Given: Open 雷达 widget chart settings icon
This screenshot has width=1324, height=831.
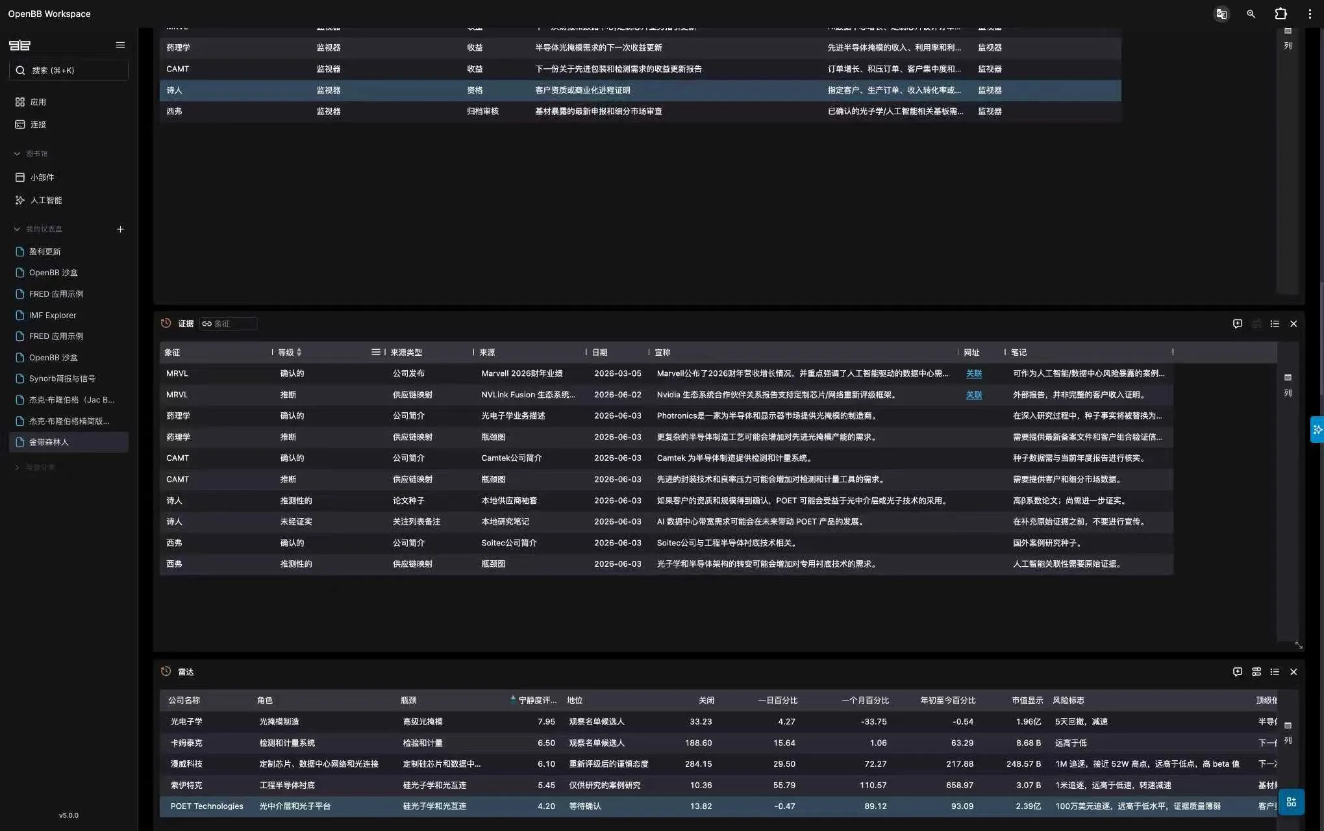Looking at the screenshot, I should point(1256,672).
